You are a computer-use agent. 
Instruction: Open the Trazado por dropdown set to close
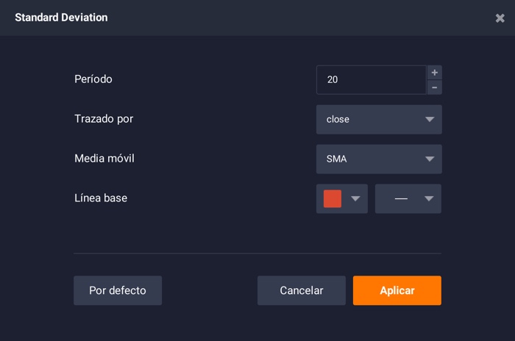(x=379, y=120)
